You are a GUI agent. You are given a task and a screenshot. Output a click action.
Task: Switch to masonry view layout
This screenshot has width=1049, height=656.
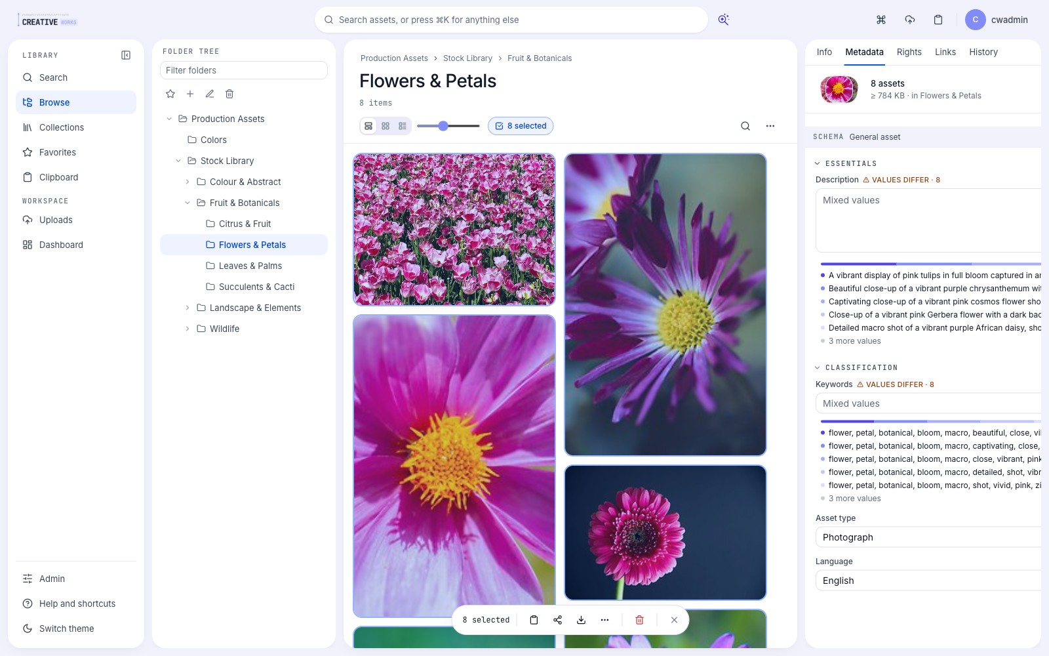[368, 126]
